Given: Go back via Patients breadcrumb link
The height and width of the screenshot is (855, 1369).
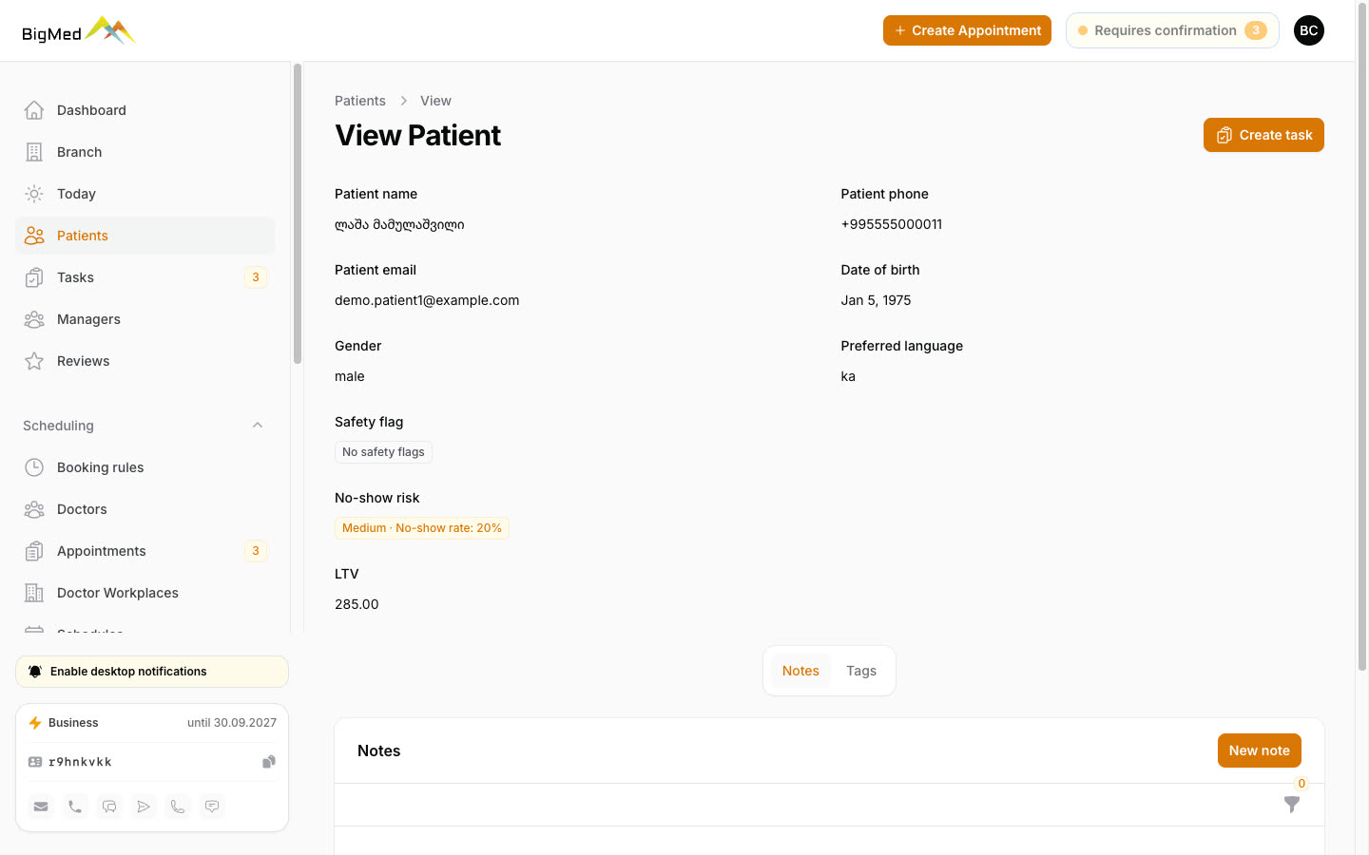Looking at the screenshot, I should tap(360, 101).
